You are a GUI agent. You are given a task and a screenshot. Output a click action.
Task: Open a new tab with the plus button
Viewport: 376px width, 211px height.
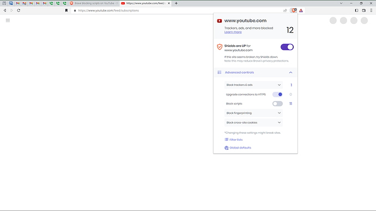[x=176, y=3]
